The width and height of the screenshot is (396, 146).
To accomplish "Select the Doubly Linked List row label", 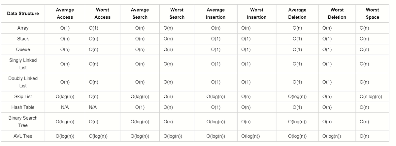I will [23, 82].
